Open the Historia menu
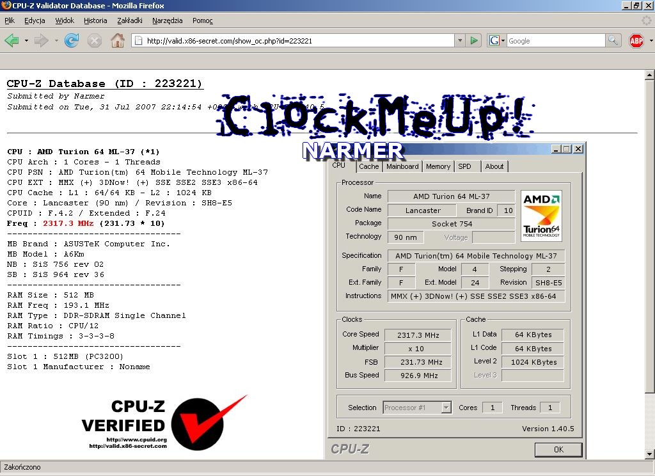 tap(95, 20)
